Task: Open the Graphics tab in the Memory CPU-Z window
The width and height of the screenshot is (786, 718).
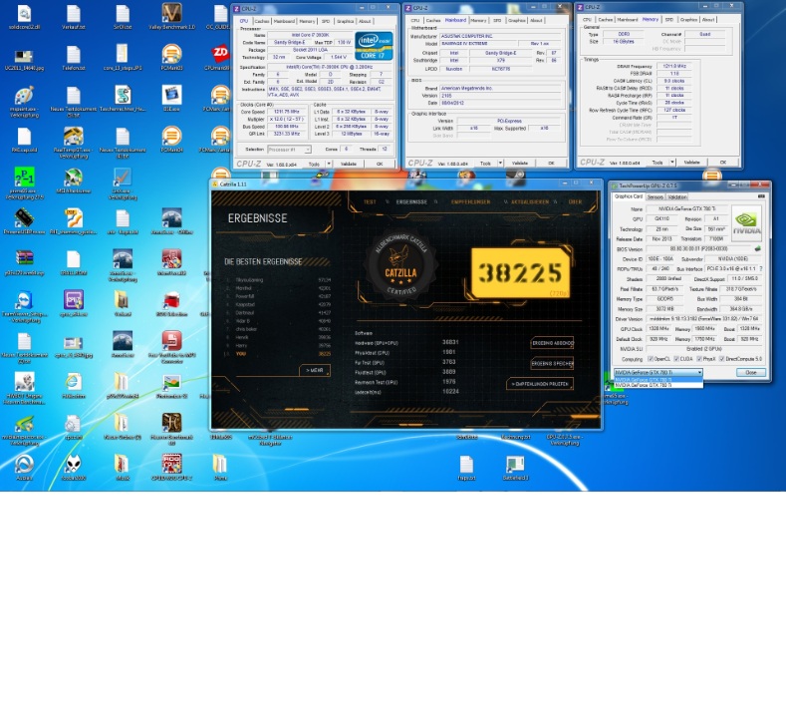Action: coord(688,20)
